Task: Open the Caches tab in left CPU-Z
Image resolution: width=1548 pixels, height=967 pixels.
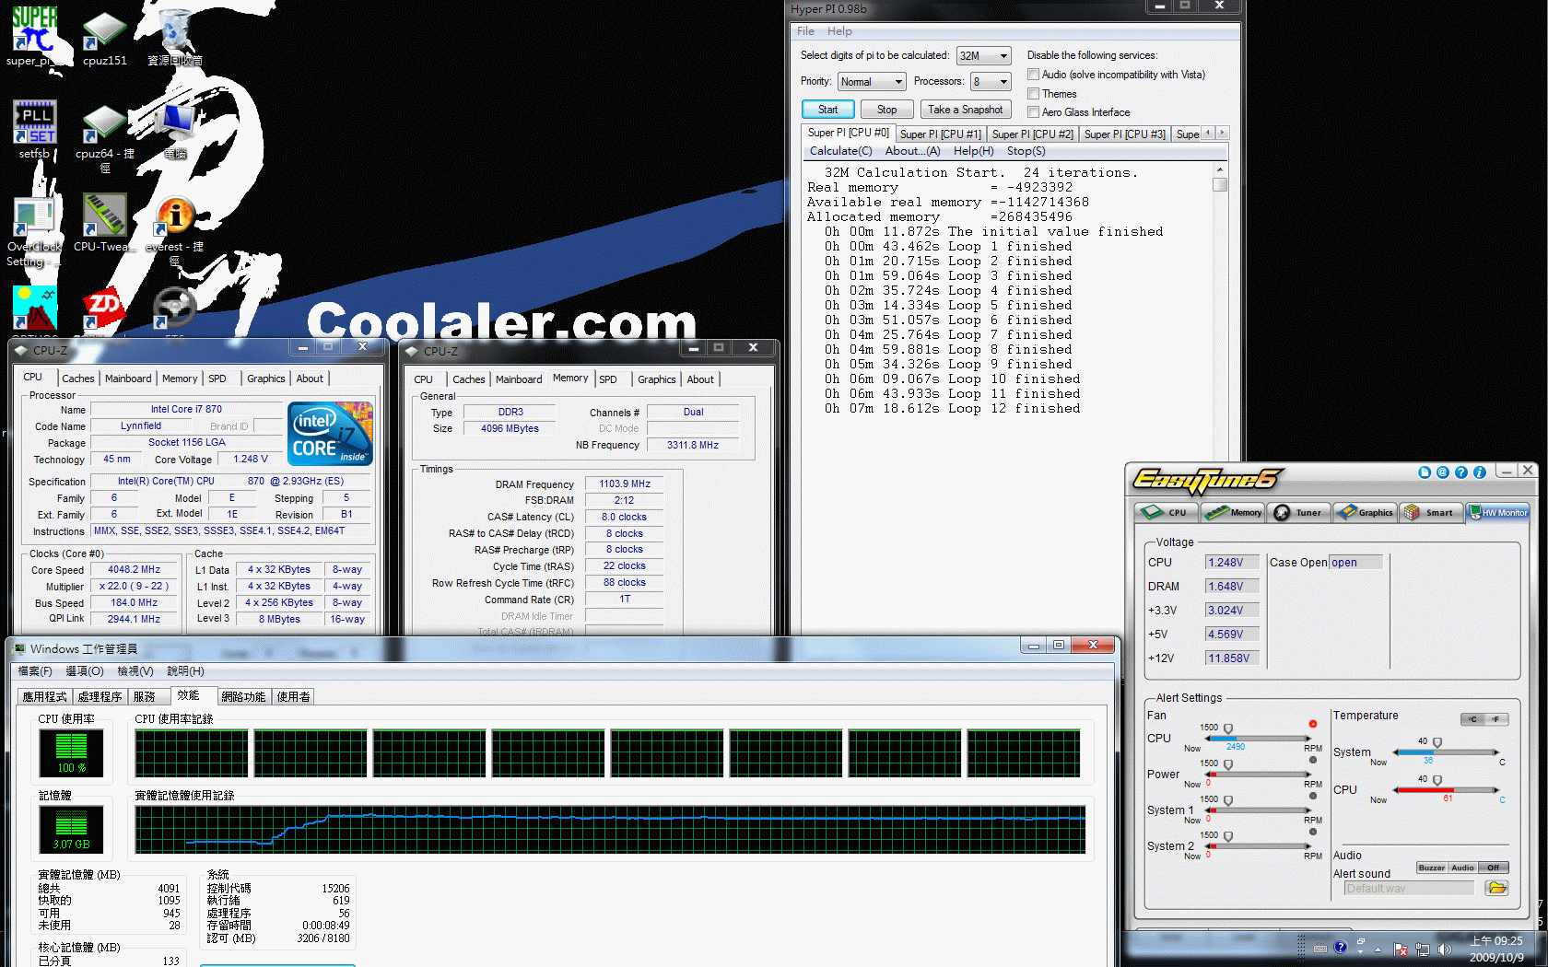Action: click(x=78, y=379)
